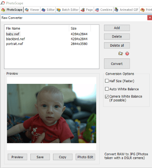Click the Save button
152x168 pixels.
tap(40, 157)
